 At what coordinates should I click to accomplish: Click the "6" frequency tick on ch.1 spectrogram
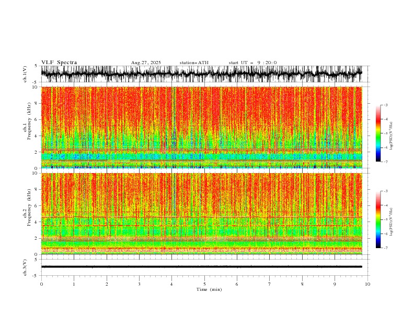click(x=37, y=119)
